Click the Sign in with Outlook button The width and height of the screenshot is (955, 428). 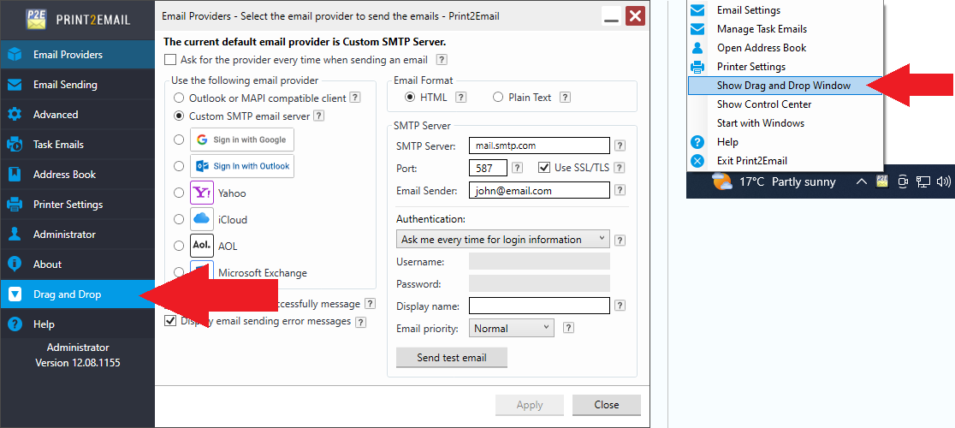pyautogui.click(x=242, y=165)
